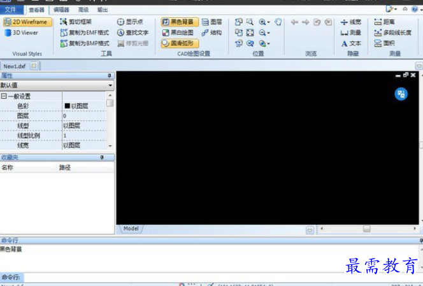Open the 文件 file menu

(10, 10)
